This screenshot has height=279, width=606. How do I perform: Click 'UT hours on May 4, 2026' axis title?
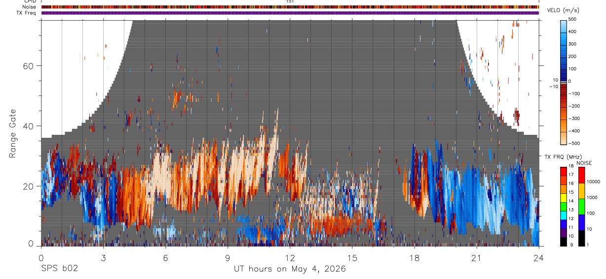pos(290,269)
